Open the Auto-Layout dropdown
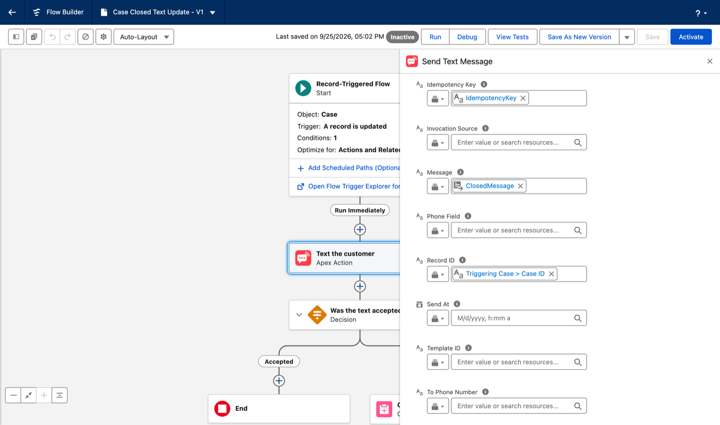 pos(144,37)
